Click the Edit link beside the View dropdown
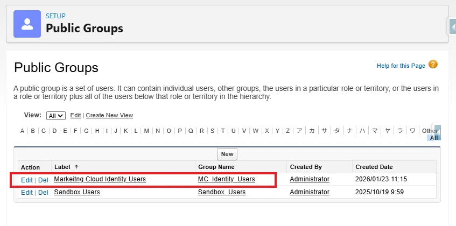This screenshot has height=226, width=456. 75,115
